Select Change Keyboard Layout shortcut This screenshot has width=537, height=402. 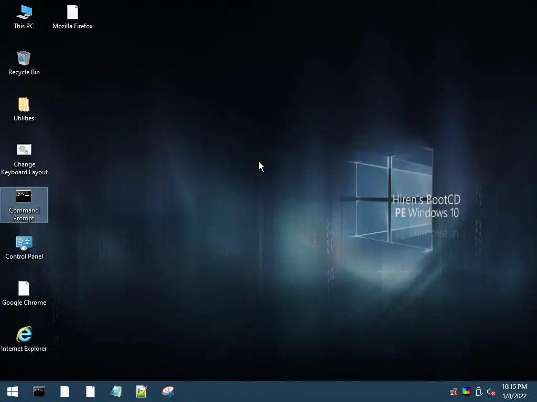[24, 159]
